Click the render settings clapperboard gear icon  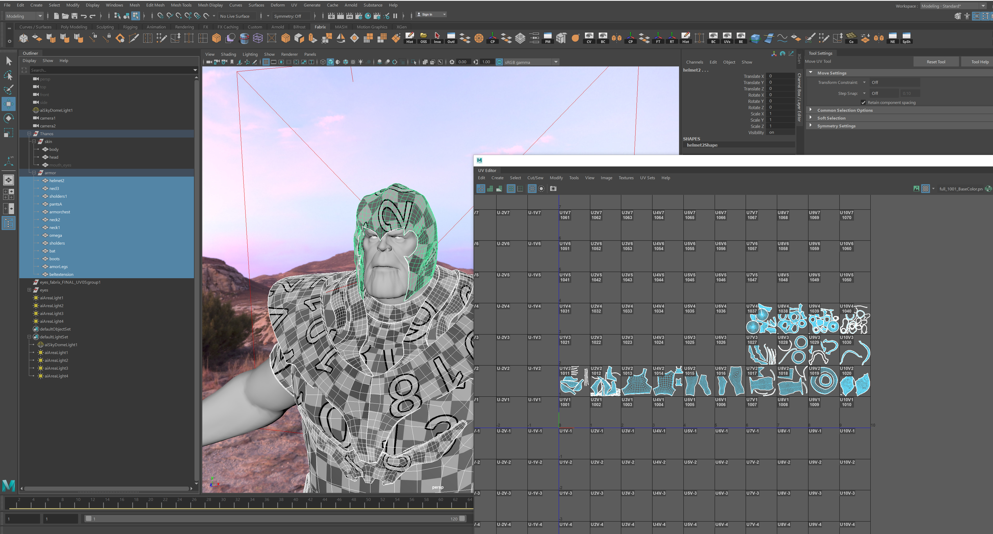pos(359,16)
